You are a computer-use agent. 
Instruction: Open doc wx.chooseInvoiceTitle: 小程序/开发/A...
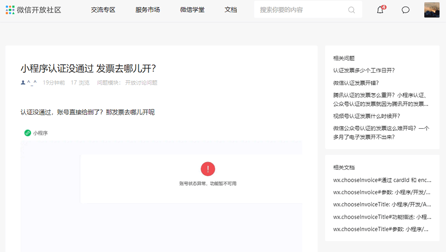[x=382, y=204]
